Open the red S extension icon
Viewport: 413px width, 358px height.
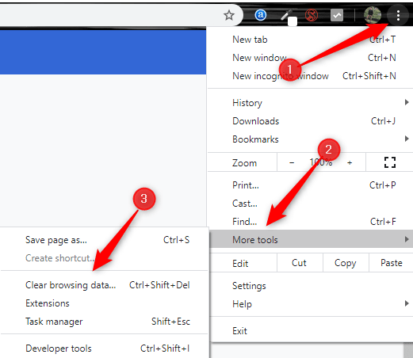[312, 15]
